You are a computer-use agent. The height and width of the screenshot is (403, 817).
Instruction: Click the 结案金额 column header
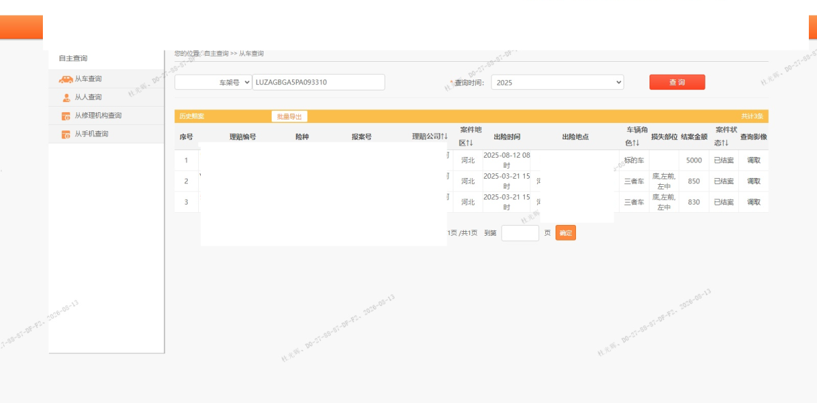click(694, 137)
